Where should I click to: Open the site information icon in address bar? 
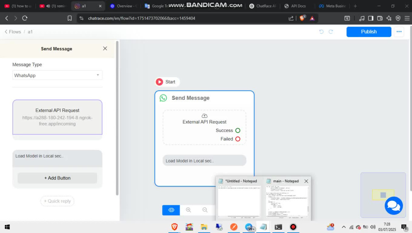pyautogui.click(x=82, y=18)
